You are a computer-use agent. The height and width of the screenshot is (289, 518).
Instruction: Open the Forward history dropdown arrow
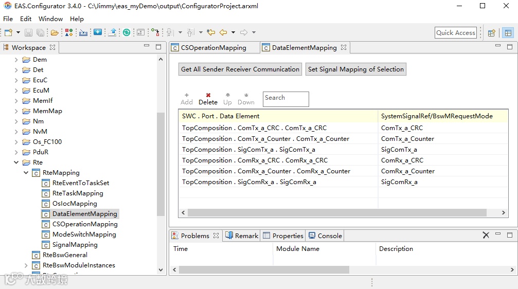(x=254, y=32)
